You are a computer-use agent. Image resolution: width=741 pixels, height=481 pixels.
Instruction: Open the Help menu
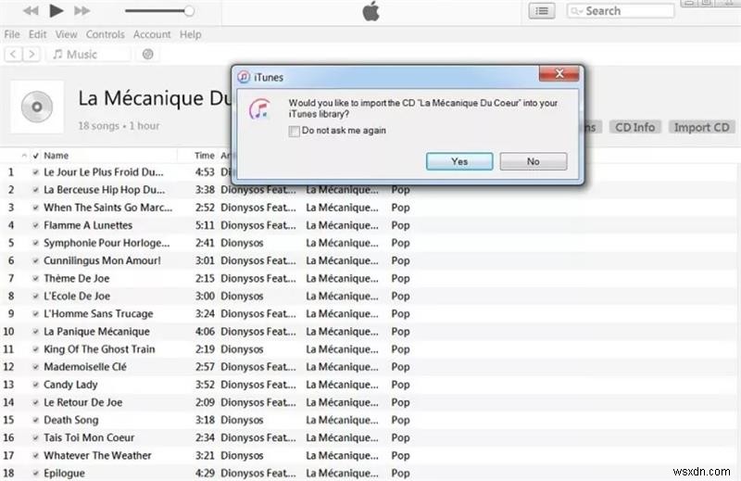191,34
